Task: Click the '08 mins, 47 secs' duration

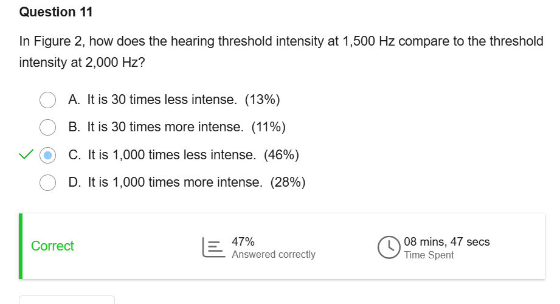Action: (x=447, y=241)
